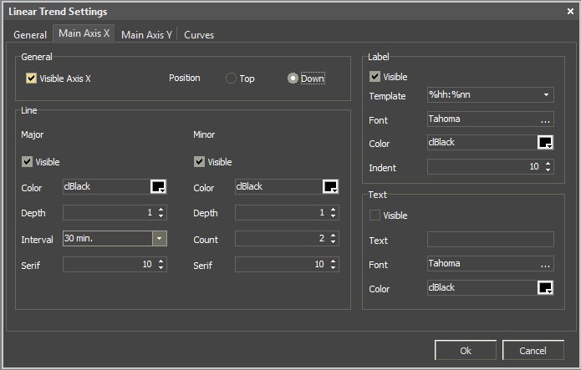
Task: Increase the Label Indent value
Action: 548,164
